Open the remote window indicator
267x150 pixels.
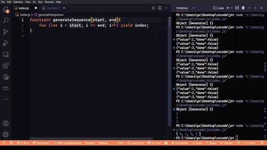(x=4, y=143)
